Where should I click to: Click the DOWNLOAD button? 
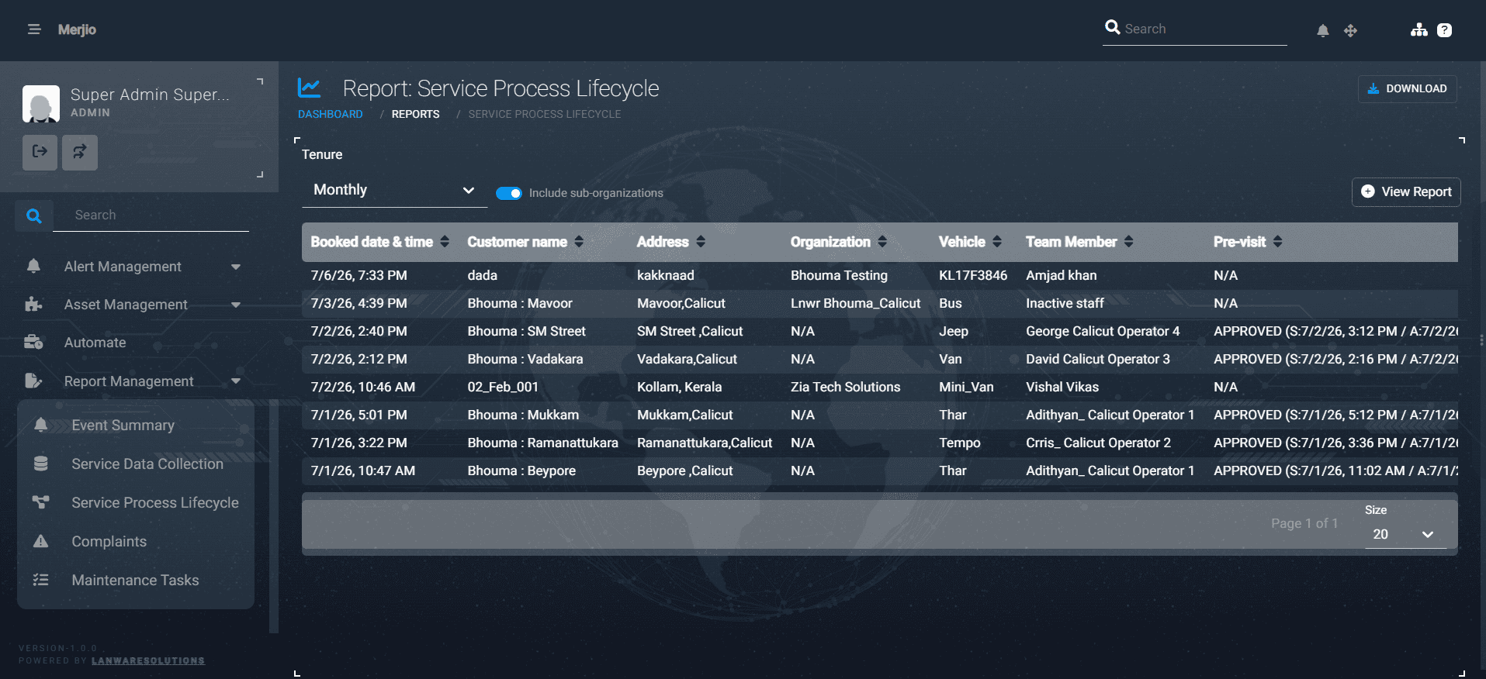(x=1407, y=88)
